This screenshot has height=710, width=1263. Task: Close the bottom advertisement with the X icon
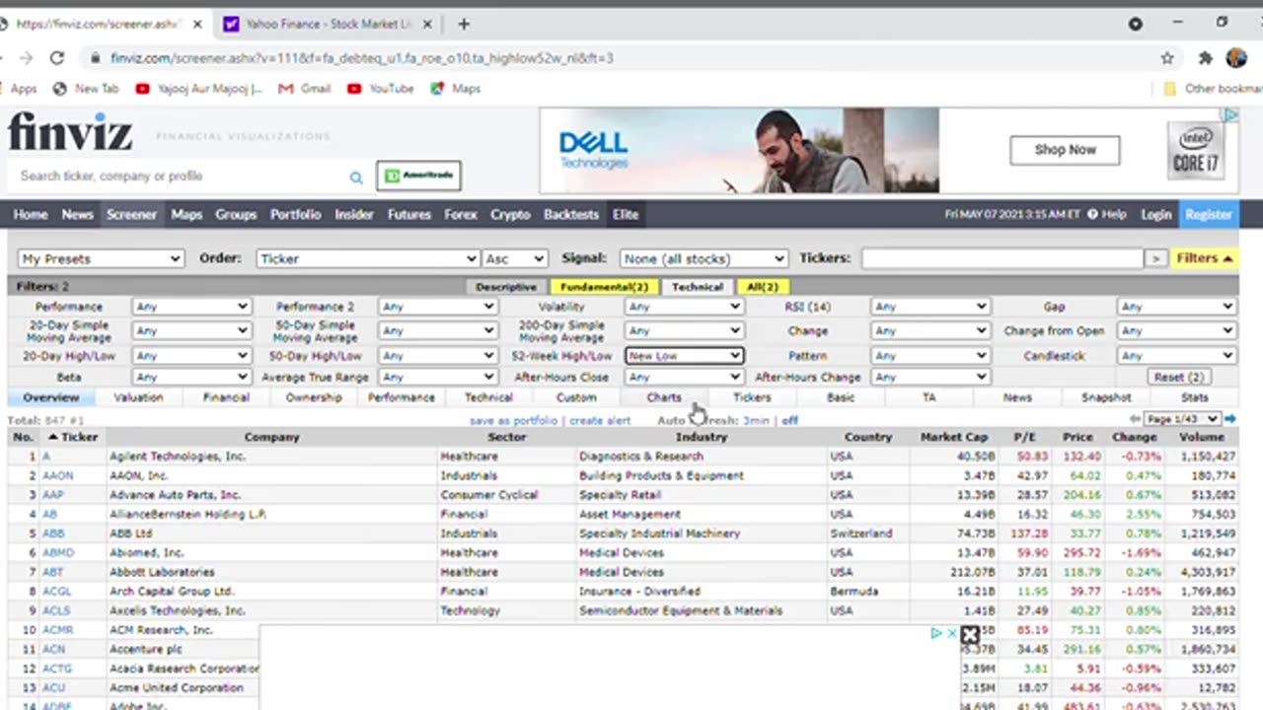click(x=969, y=635)
